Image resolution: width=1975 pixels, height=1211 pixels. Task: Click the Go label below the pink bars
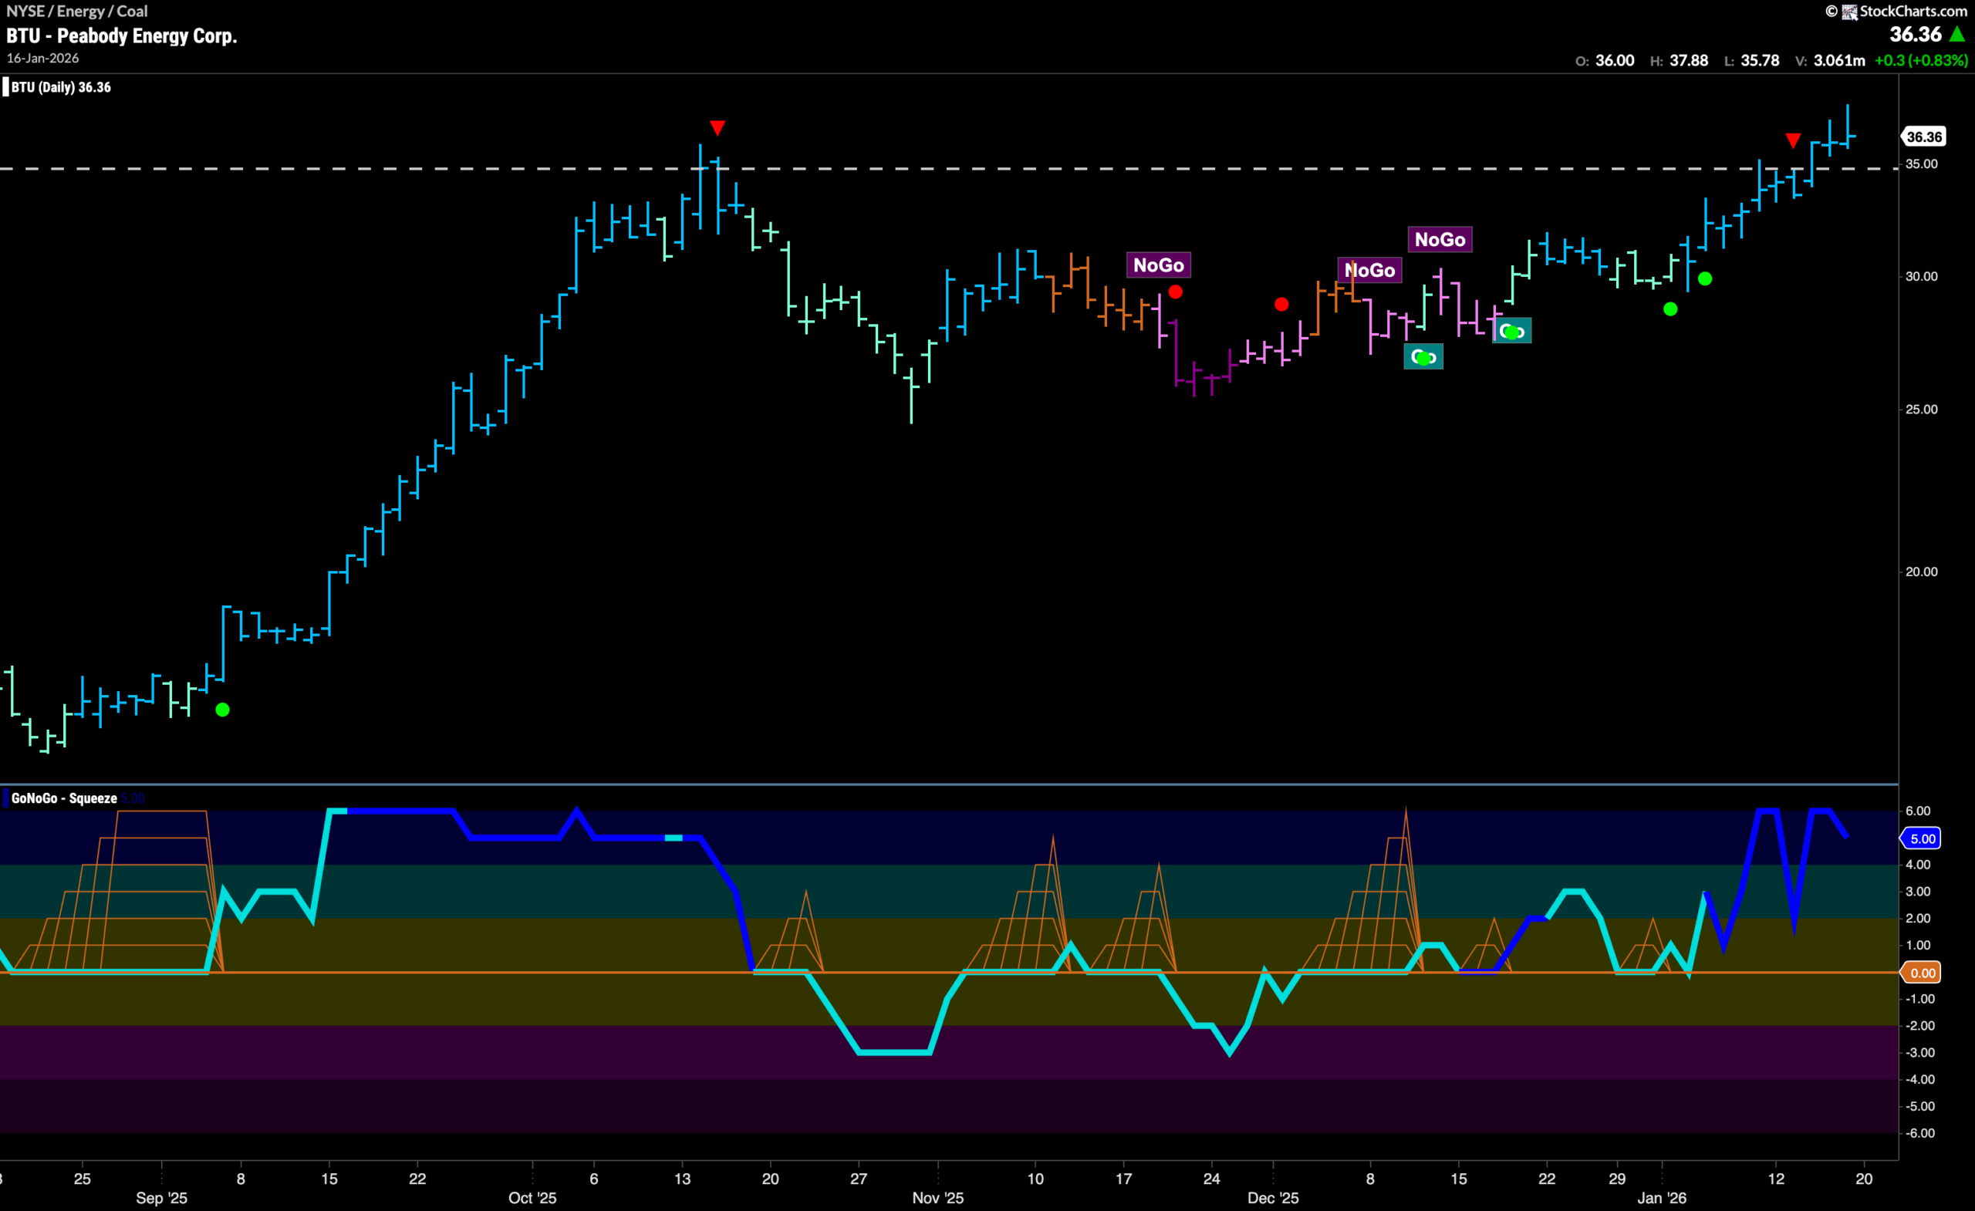1423,356
